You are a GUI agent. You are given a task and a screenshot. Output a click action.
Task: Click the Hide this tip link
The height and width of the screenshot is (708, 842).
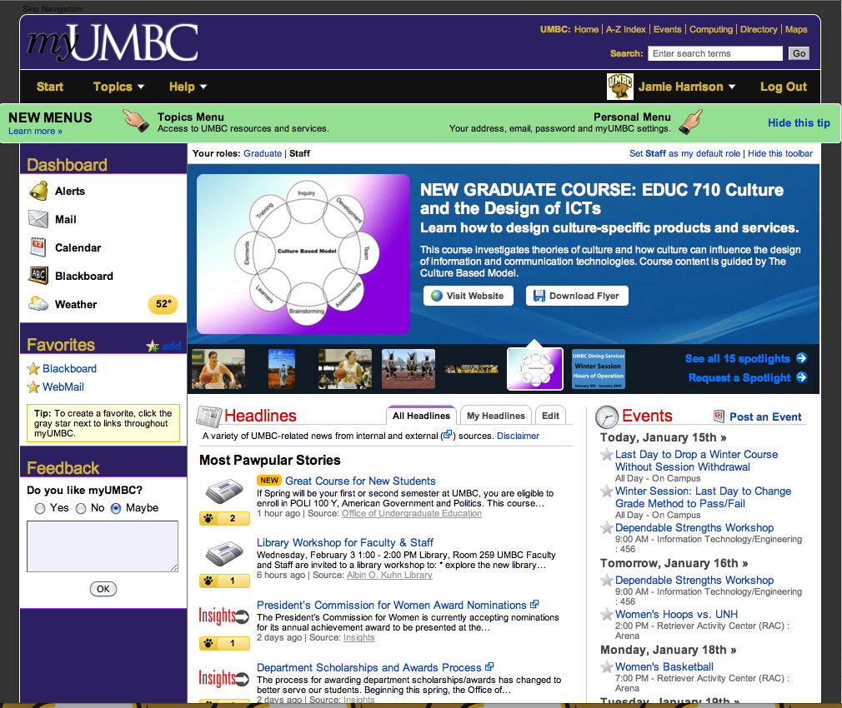(x=799, y=122)
